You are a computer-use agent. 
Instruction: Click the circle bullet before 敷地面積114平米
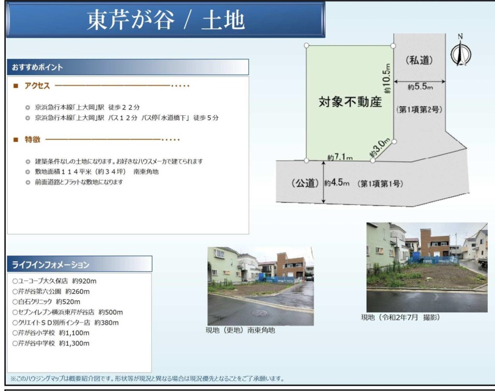click(27, 171)
